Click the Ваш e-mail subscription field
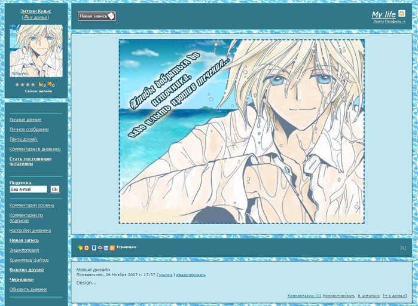This screenshot has width=418, height=306. (x=28, y=189)
